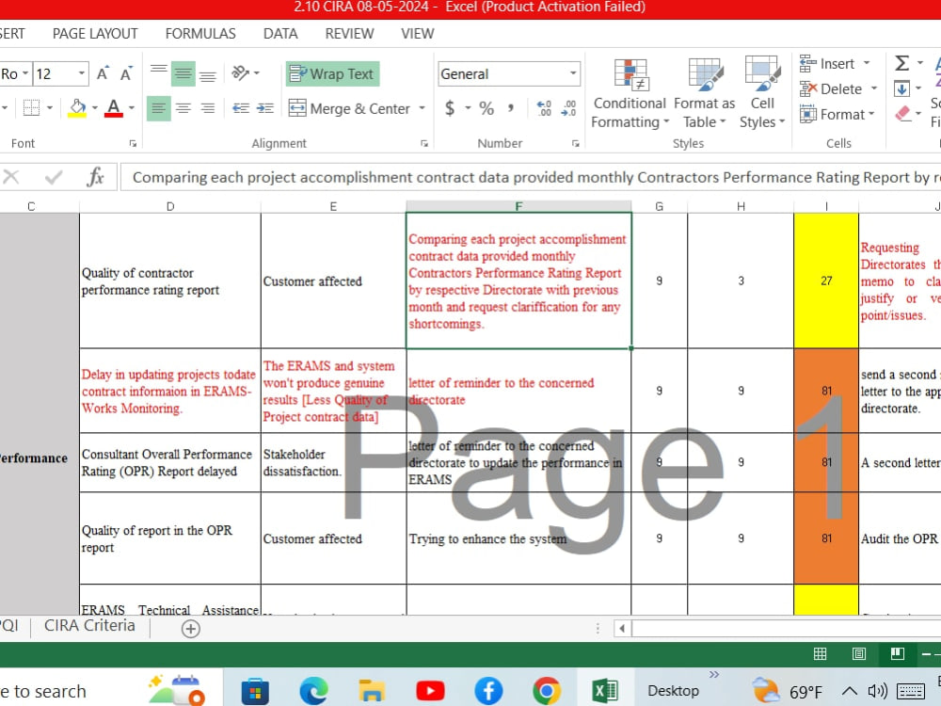Open Font dialog launcher
The height and width of the screenshot is (706, 941).
pyautogui.click(x=133, y=143)
